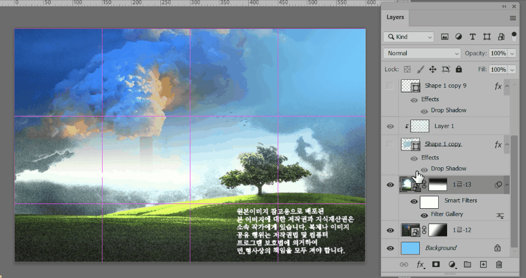Screen dimensions: 526x278
Task: Lock transparent pixels icon
Action: (407, 69)
